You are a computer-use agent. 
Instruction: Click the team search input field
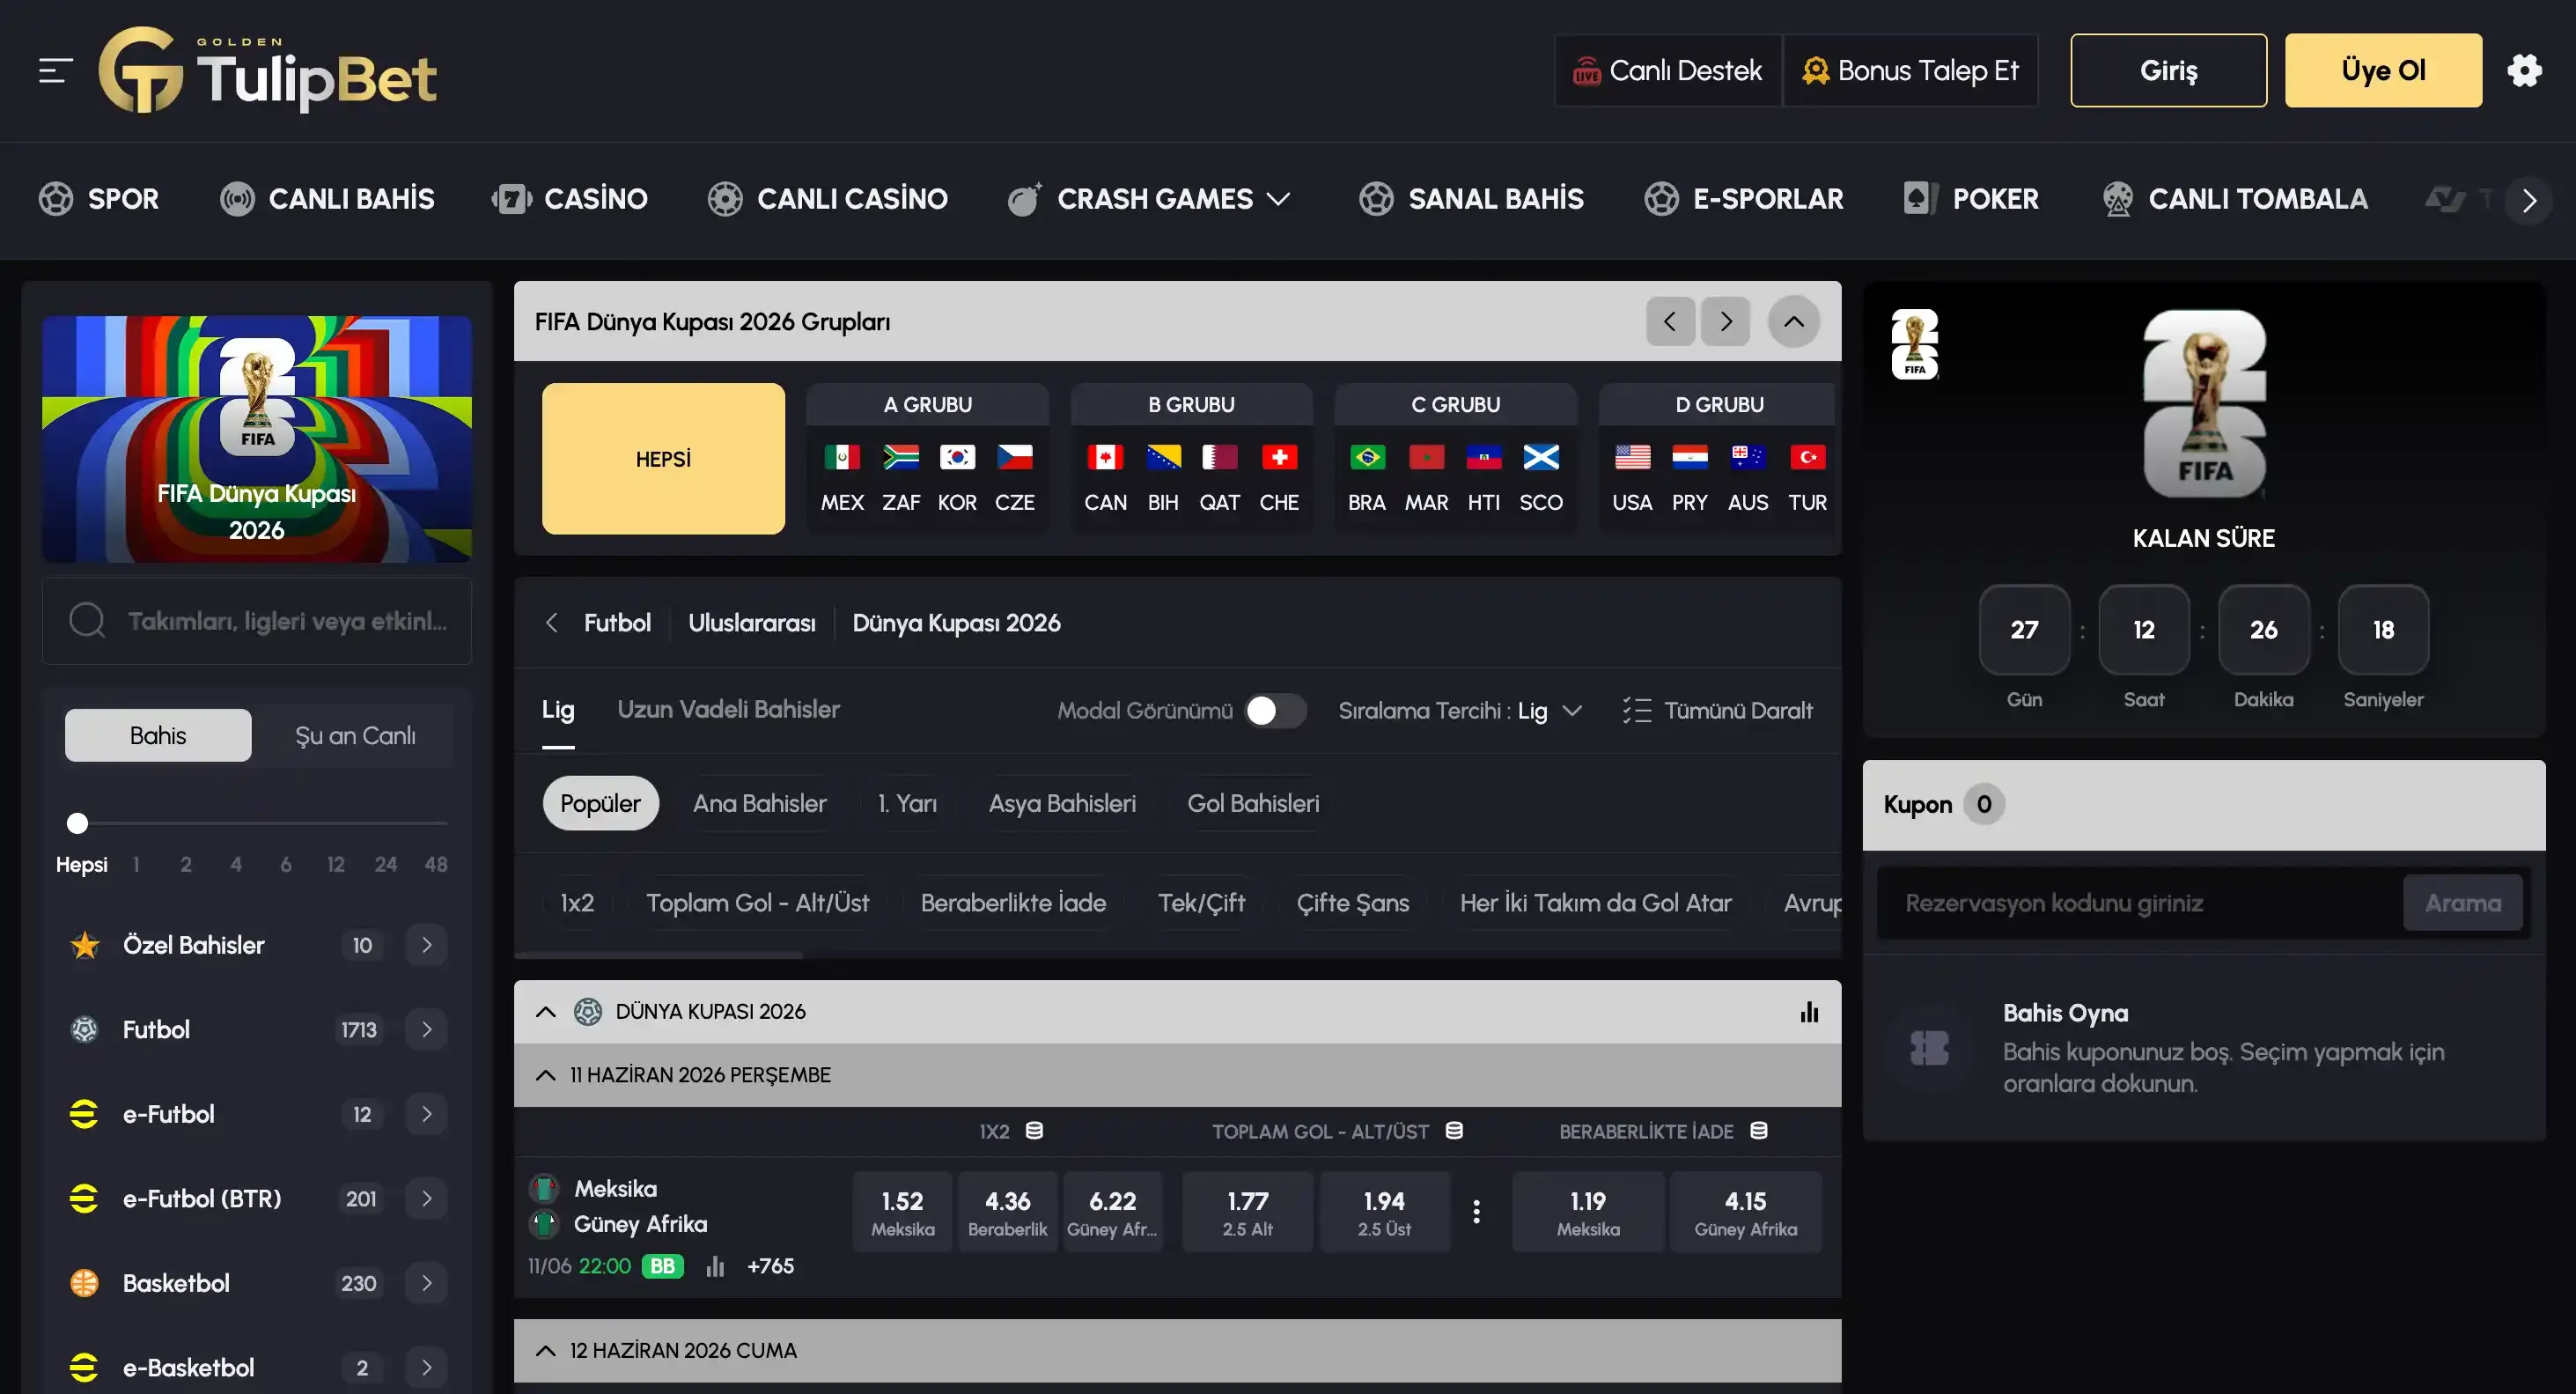pos(257,621)
